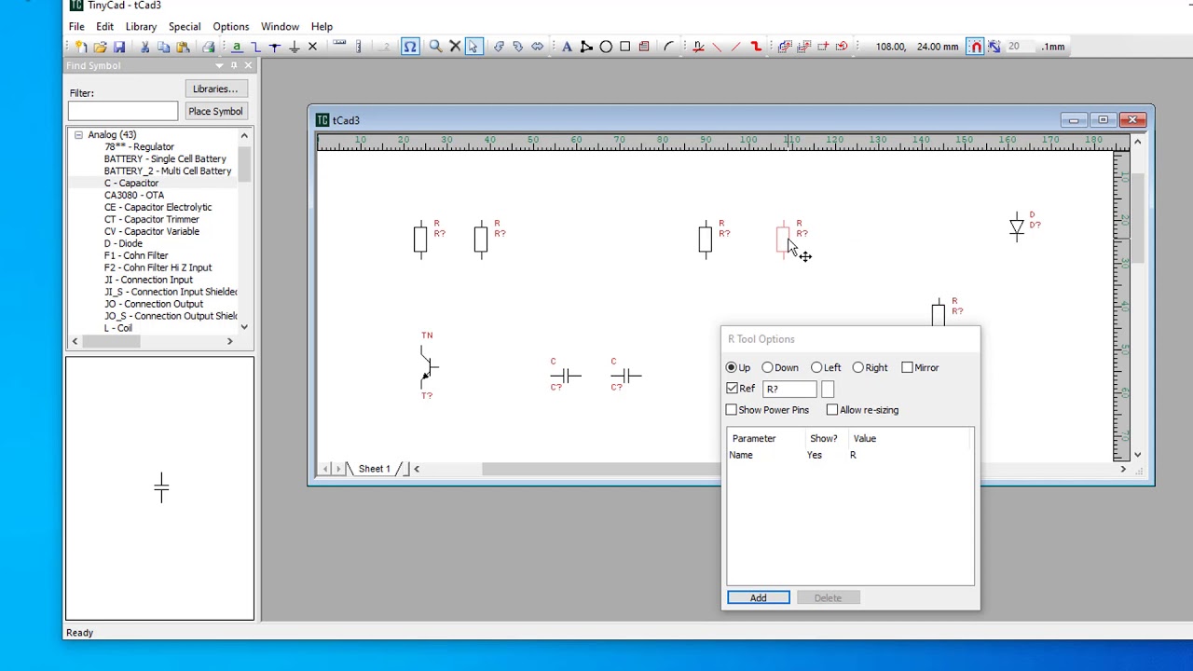Click the Cut scissors icon

[x=144, y=47]
